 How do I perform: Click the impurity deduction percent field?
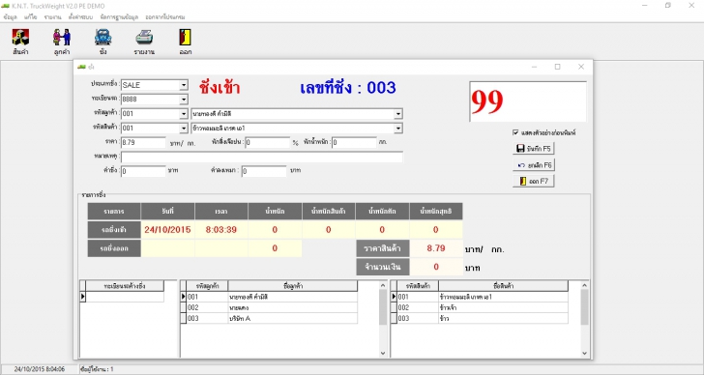pos(268,143)
